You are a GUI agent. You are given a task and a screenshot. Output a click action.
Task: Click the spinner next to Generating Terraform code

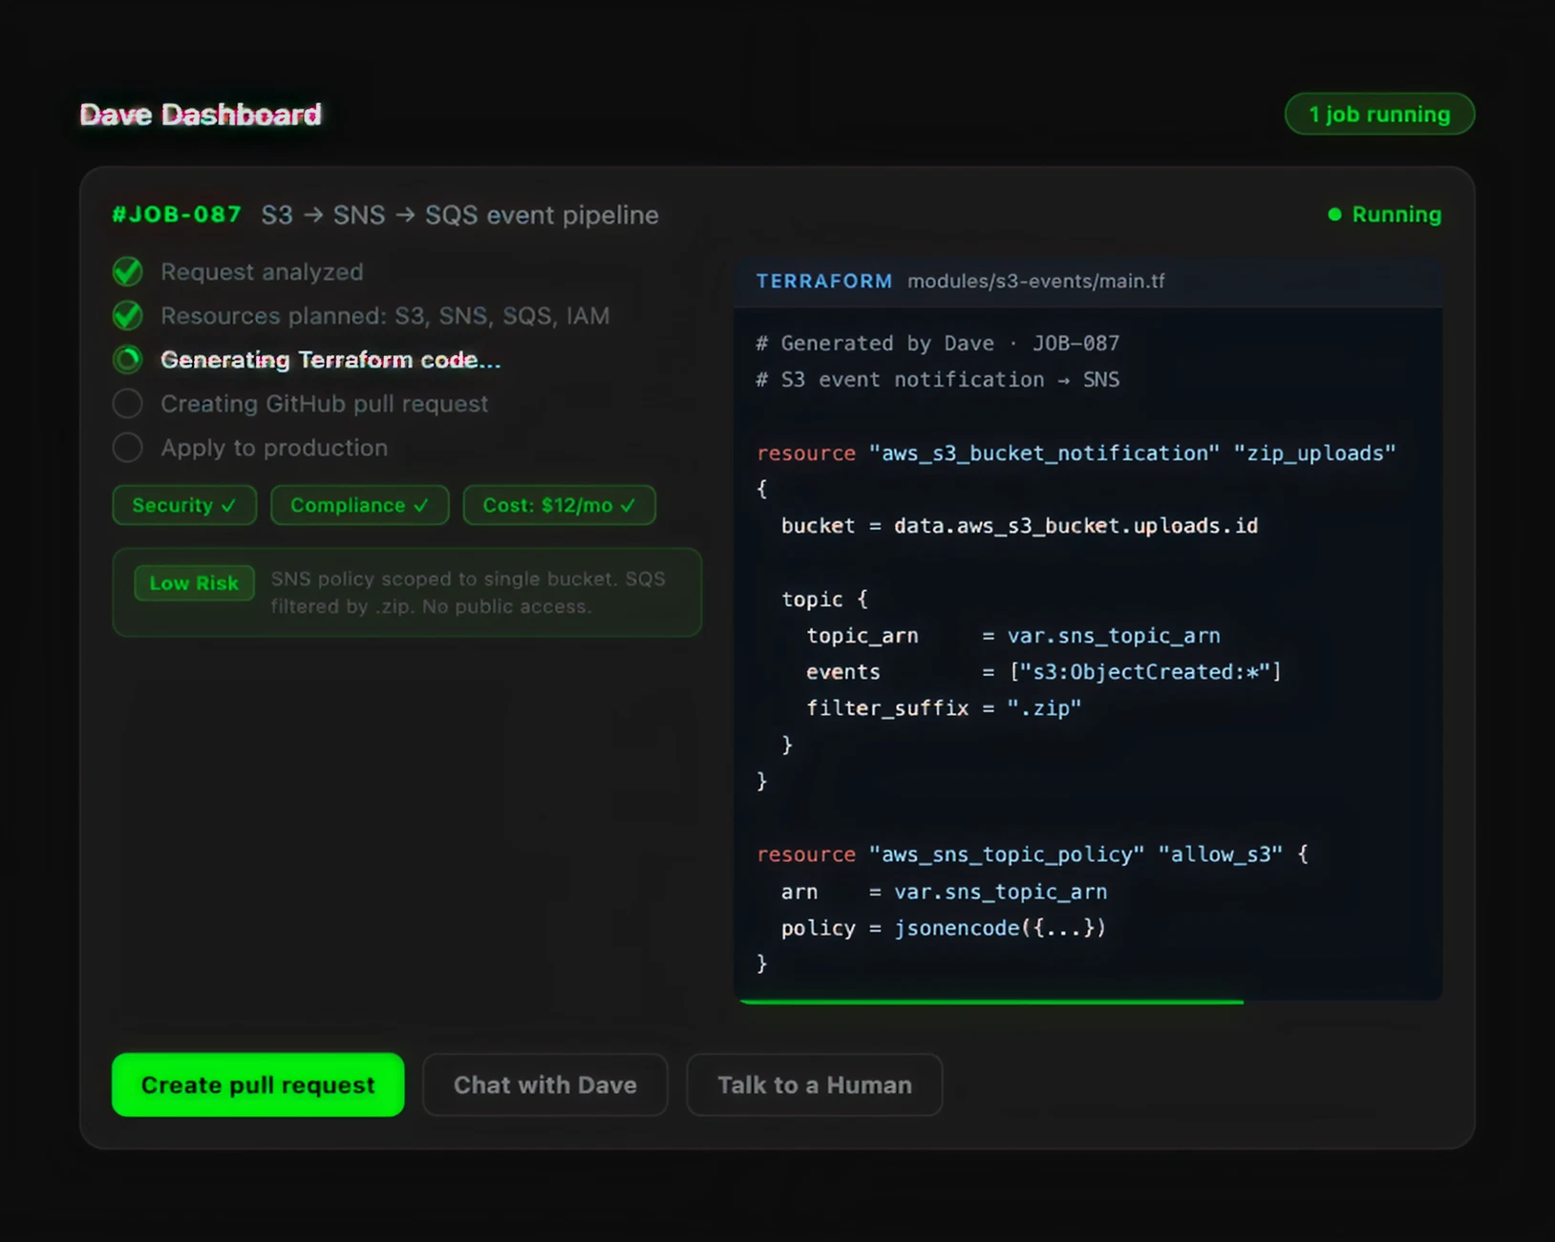[x=127, y=360]
